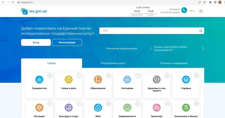Click arrow next to Внимание уведомление
The height and width of the screenshot is (118, 225).
150,48
